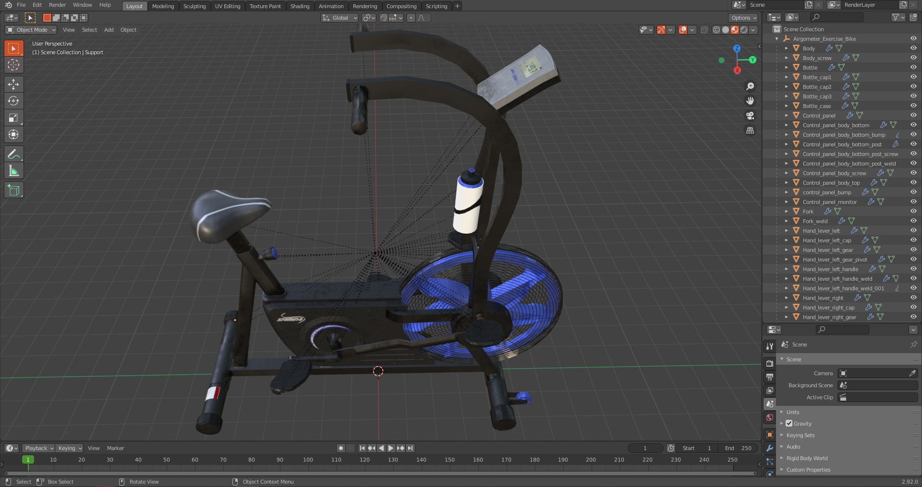Click the viewport zoom magnifier icon

click(750, 86)
